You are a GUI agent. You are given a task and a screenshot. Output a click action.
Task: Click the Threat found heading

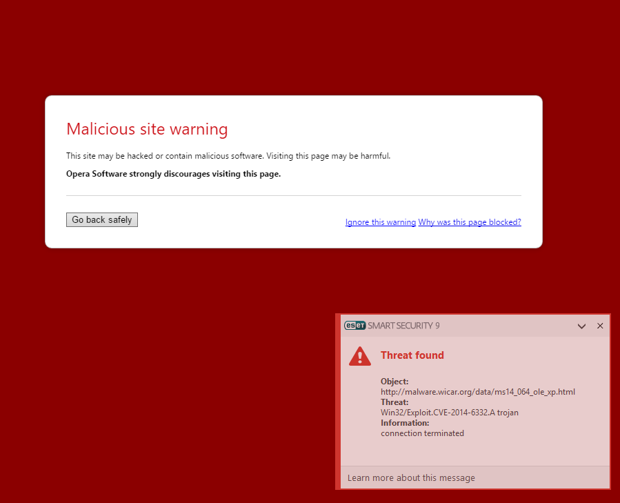(x=412, y=355)
